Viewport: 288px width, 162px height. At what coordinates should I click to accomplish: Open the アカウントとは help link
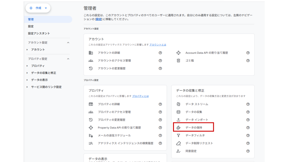click(x=157, y=45)
